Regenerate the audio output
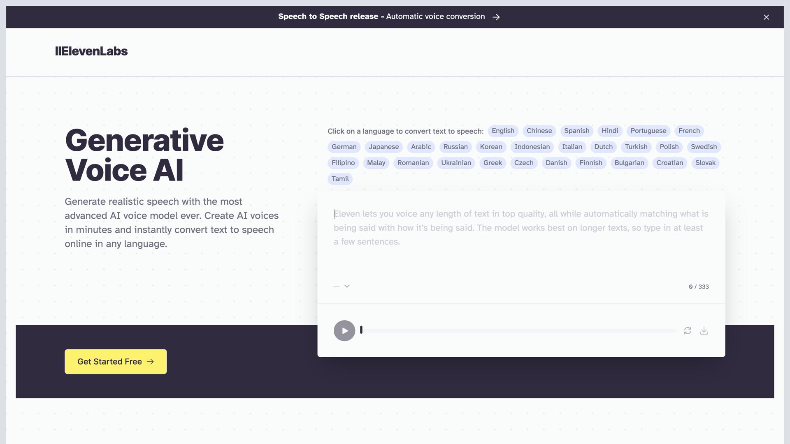 point(687,331)
